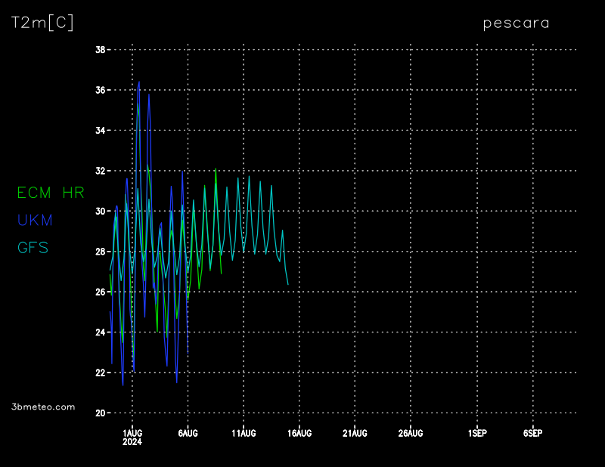The image size is (605, 467).
Task: Click the 30 temperature axis label
Action: 100,212
